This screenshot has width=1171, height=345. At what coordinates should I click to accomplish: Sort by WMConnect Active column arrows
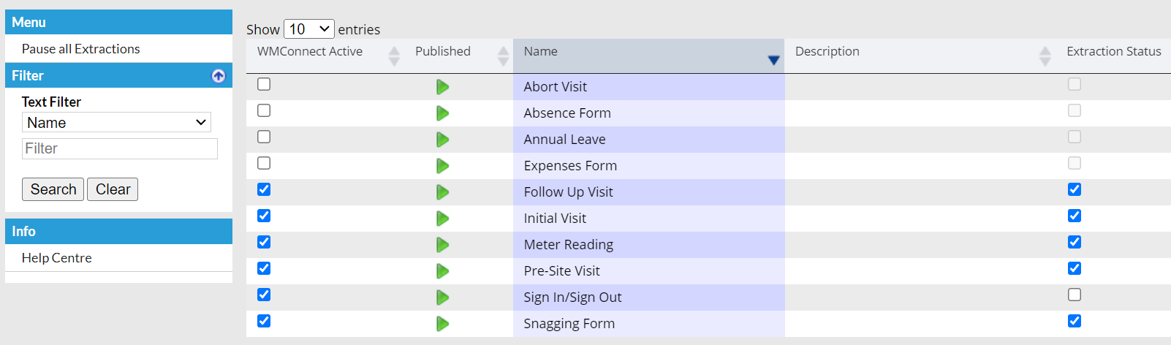[394, 56]
